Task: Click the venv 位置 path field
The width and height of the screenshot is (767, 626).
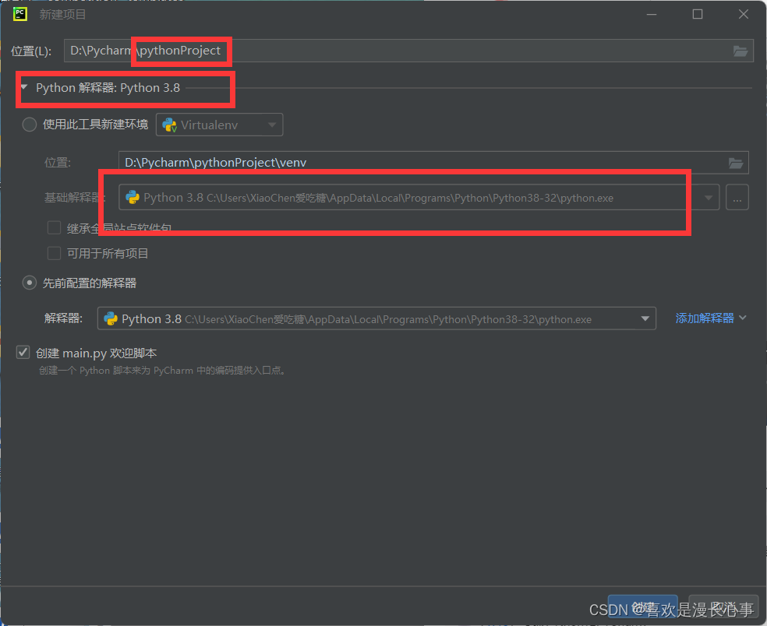Action: pyautogui.click(x=433, y=163)
